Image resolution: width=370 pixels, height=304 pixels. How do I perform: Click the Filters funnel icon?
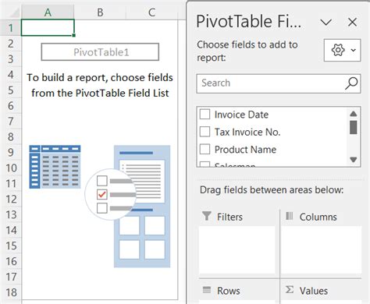(207, 216)
